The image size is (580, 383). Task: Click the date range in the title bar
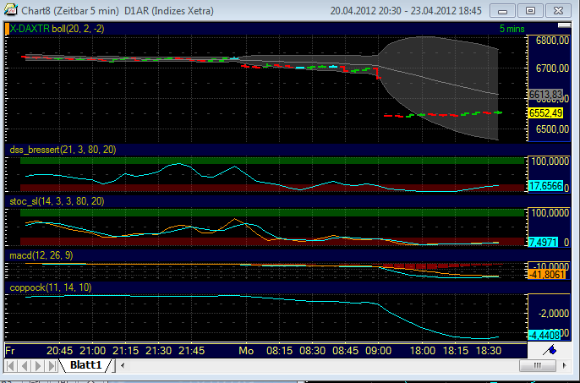click(406, 11)
